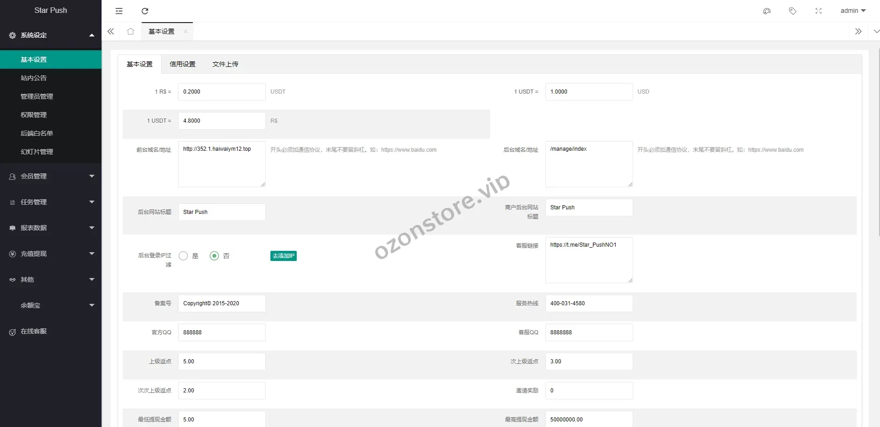880x427 pixels.
Task: Click the 去添加IP button
Action: [283, 256]
